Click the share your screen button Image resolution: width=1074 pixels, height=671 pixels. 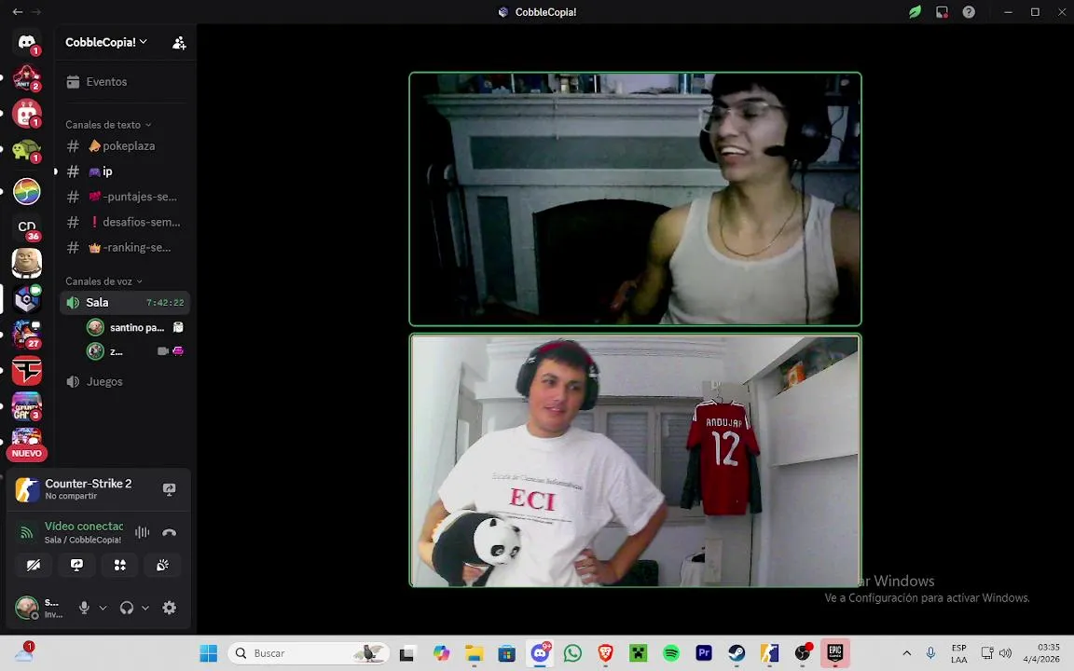coord(76,565)
